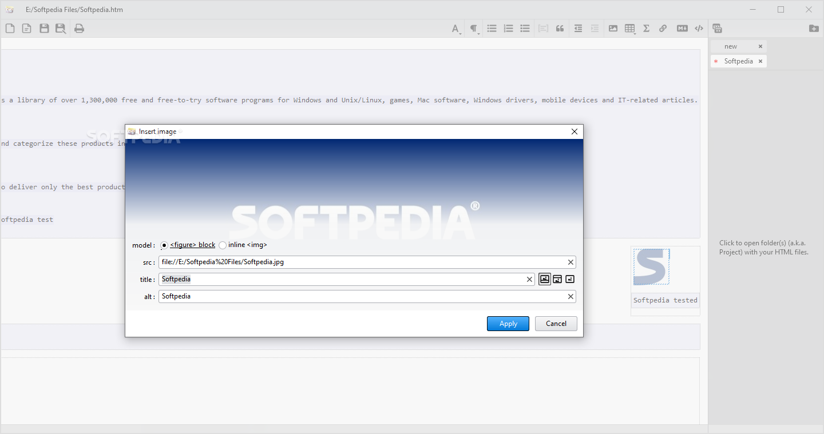Insert a hyperlink with chain icon

pyautogui.click(x=663, y=29)
